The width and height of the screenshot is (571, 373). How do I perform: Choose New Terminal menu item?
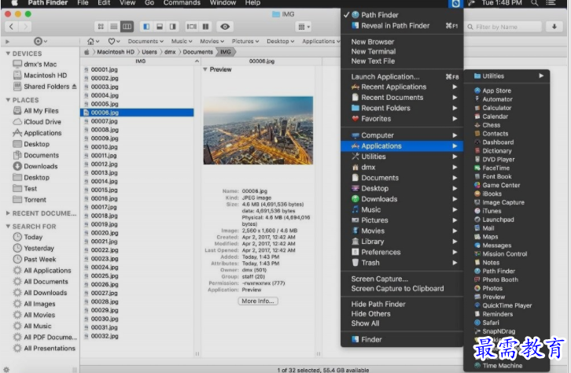pyautogui.click(x=402, y=51)
